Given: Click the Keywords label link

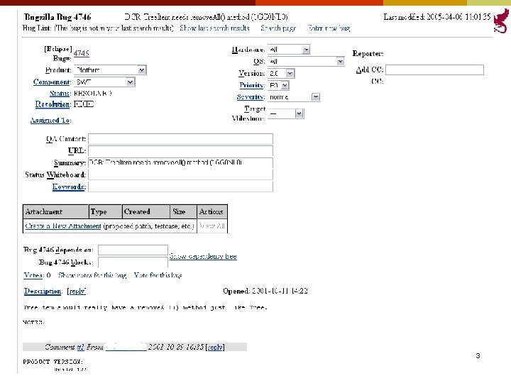Looking at the screenshot, I should point(69,187).
